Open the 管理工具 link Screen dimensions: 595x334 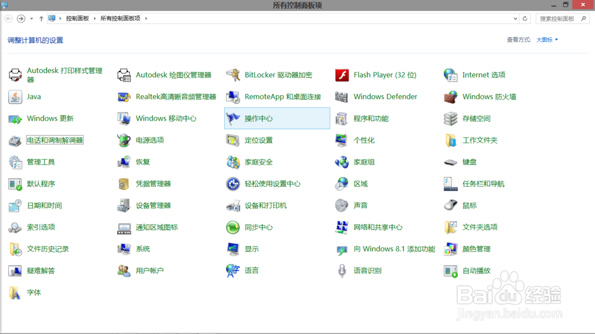(41, 162)
